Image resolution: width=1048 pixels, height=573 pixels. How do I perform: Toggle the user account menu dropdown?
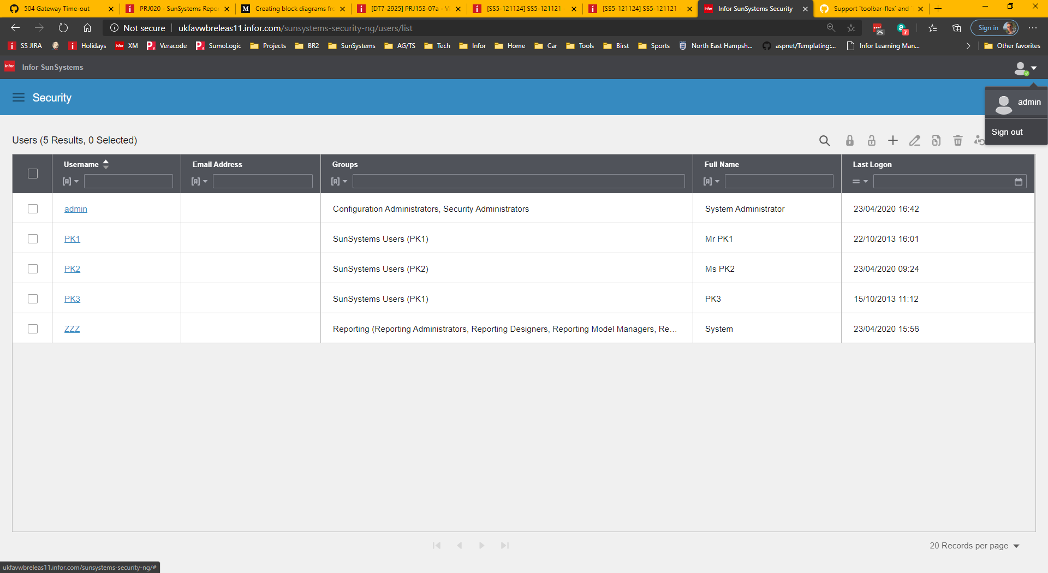(1025, 69)
